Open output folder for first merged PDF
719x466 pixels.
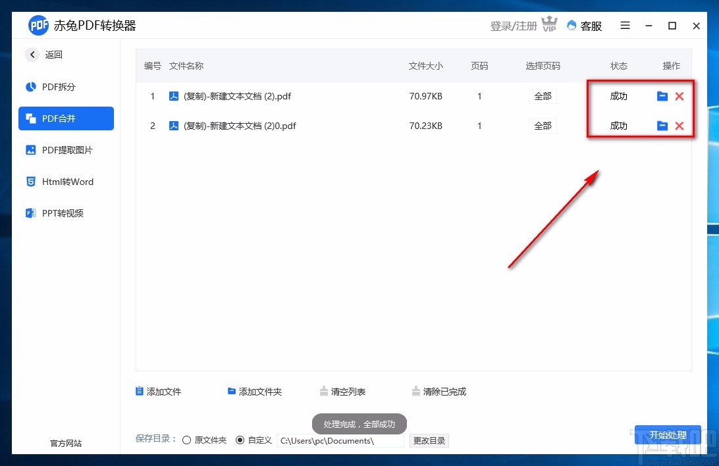click(x=662, y=95)
